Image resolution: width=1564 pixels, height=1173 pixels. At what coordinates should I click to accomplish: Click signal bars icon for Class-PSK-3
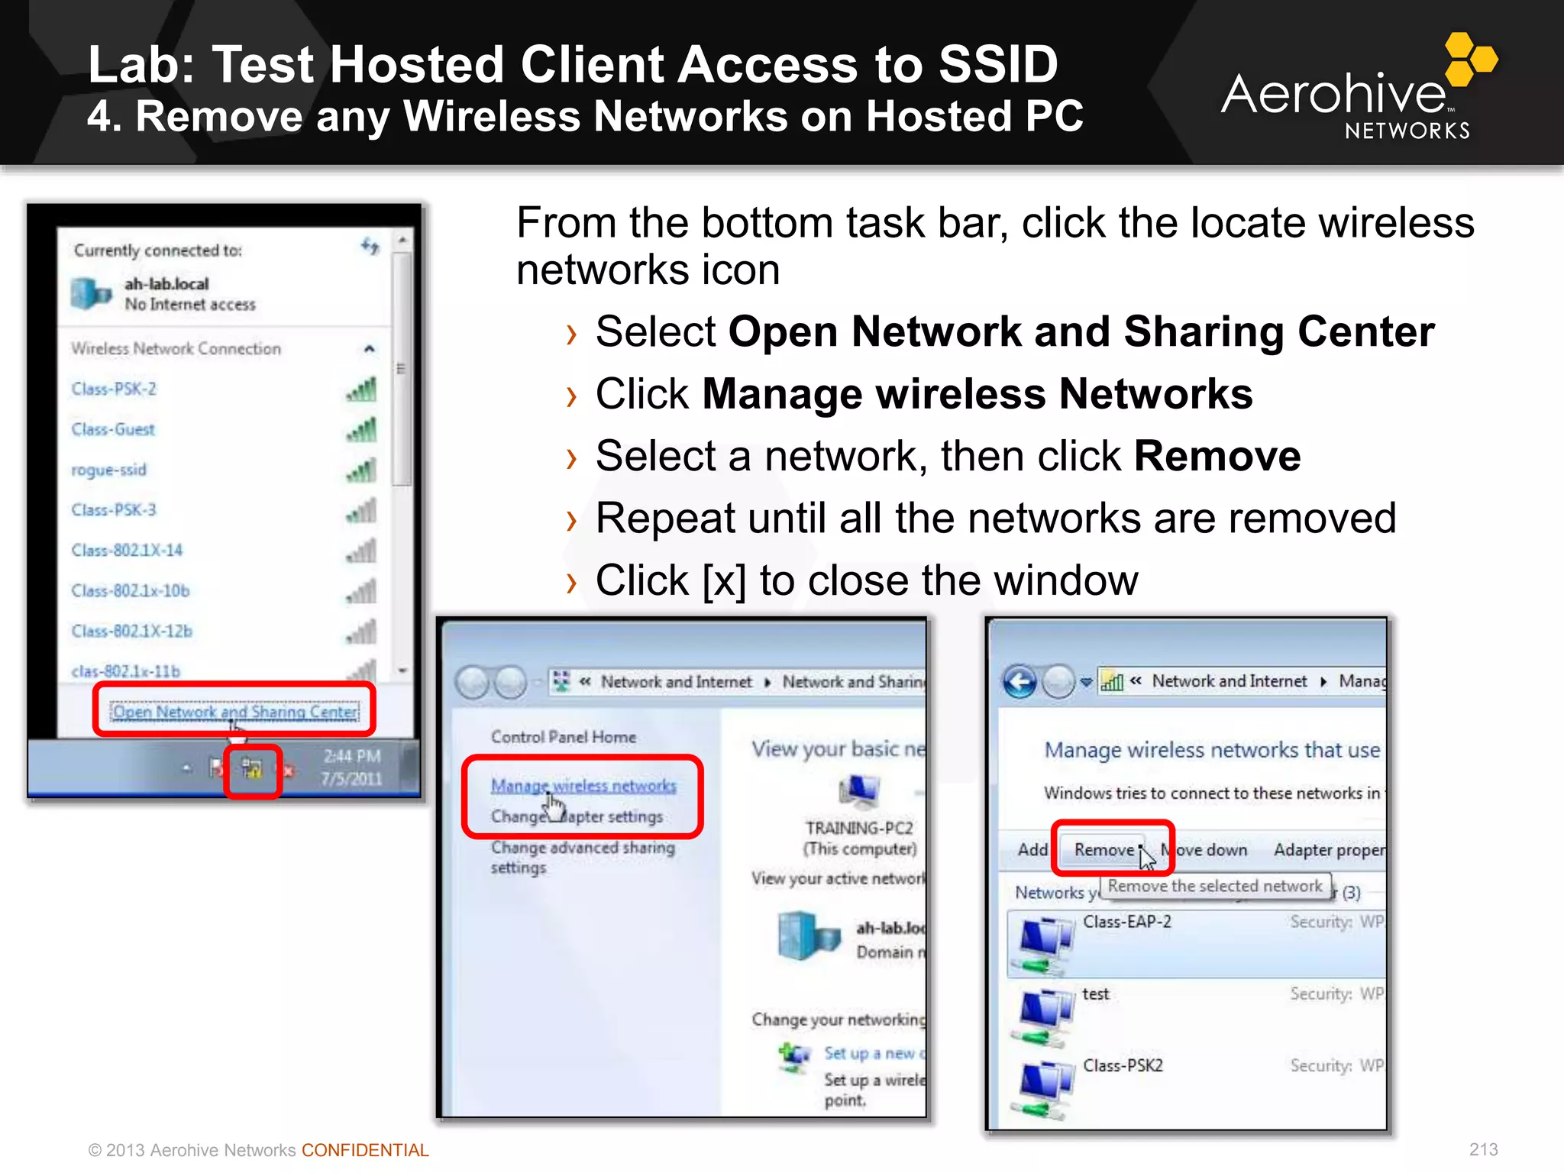click(362, 510)
